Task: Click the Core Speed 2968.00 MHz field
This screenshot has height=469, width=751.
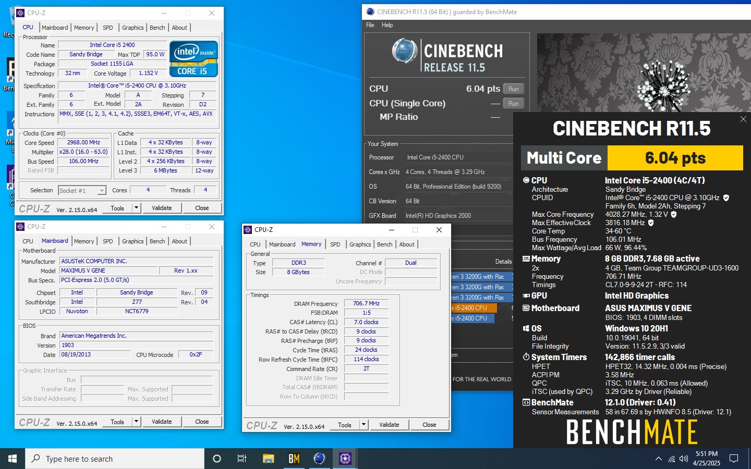Action: click(83, 142)
